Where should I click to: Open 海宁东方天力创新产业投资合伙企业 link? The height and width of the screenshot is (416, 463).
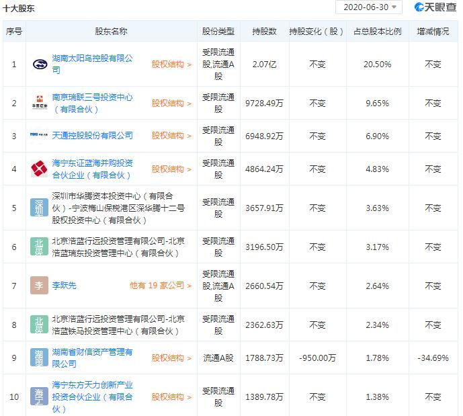coord(93,397)
